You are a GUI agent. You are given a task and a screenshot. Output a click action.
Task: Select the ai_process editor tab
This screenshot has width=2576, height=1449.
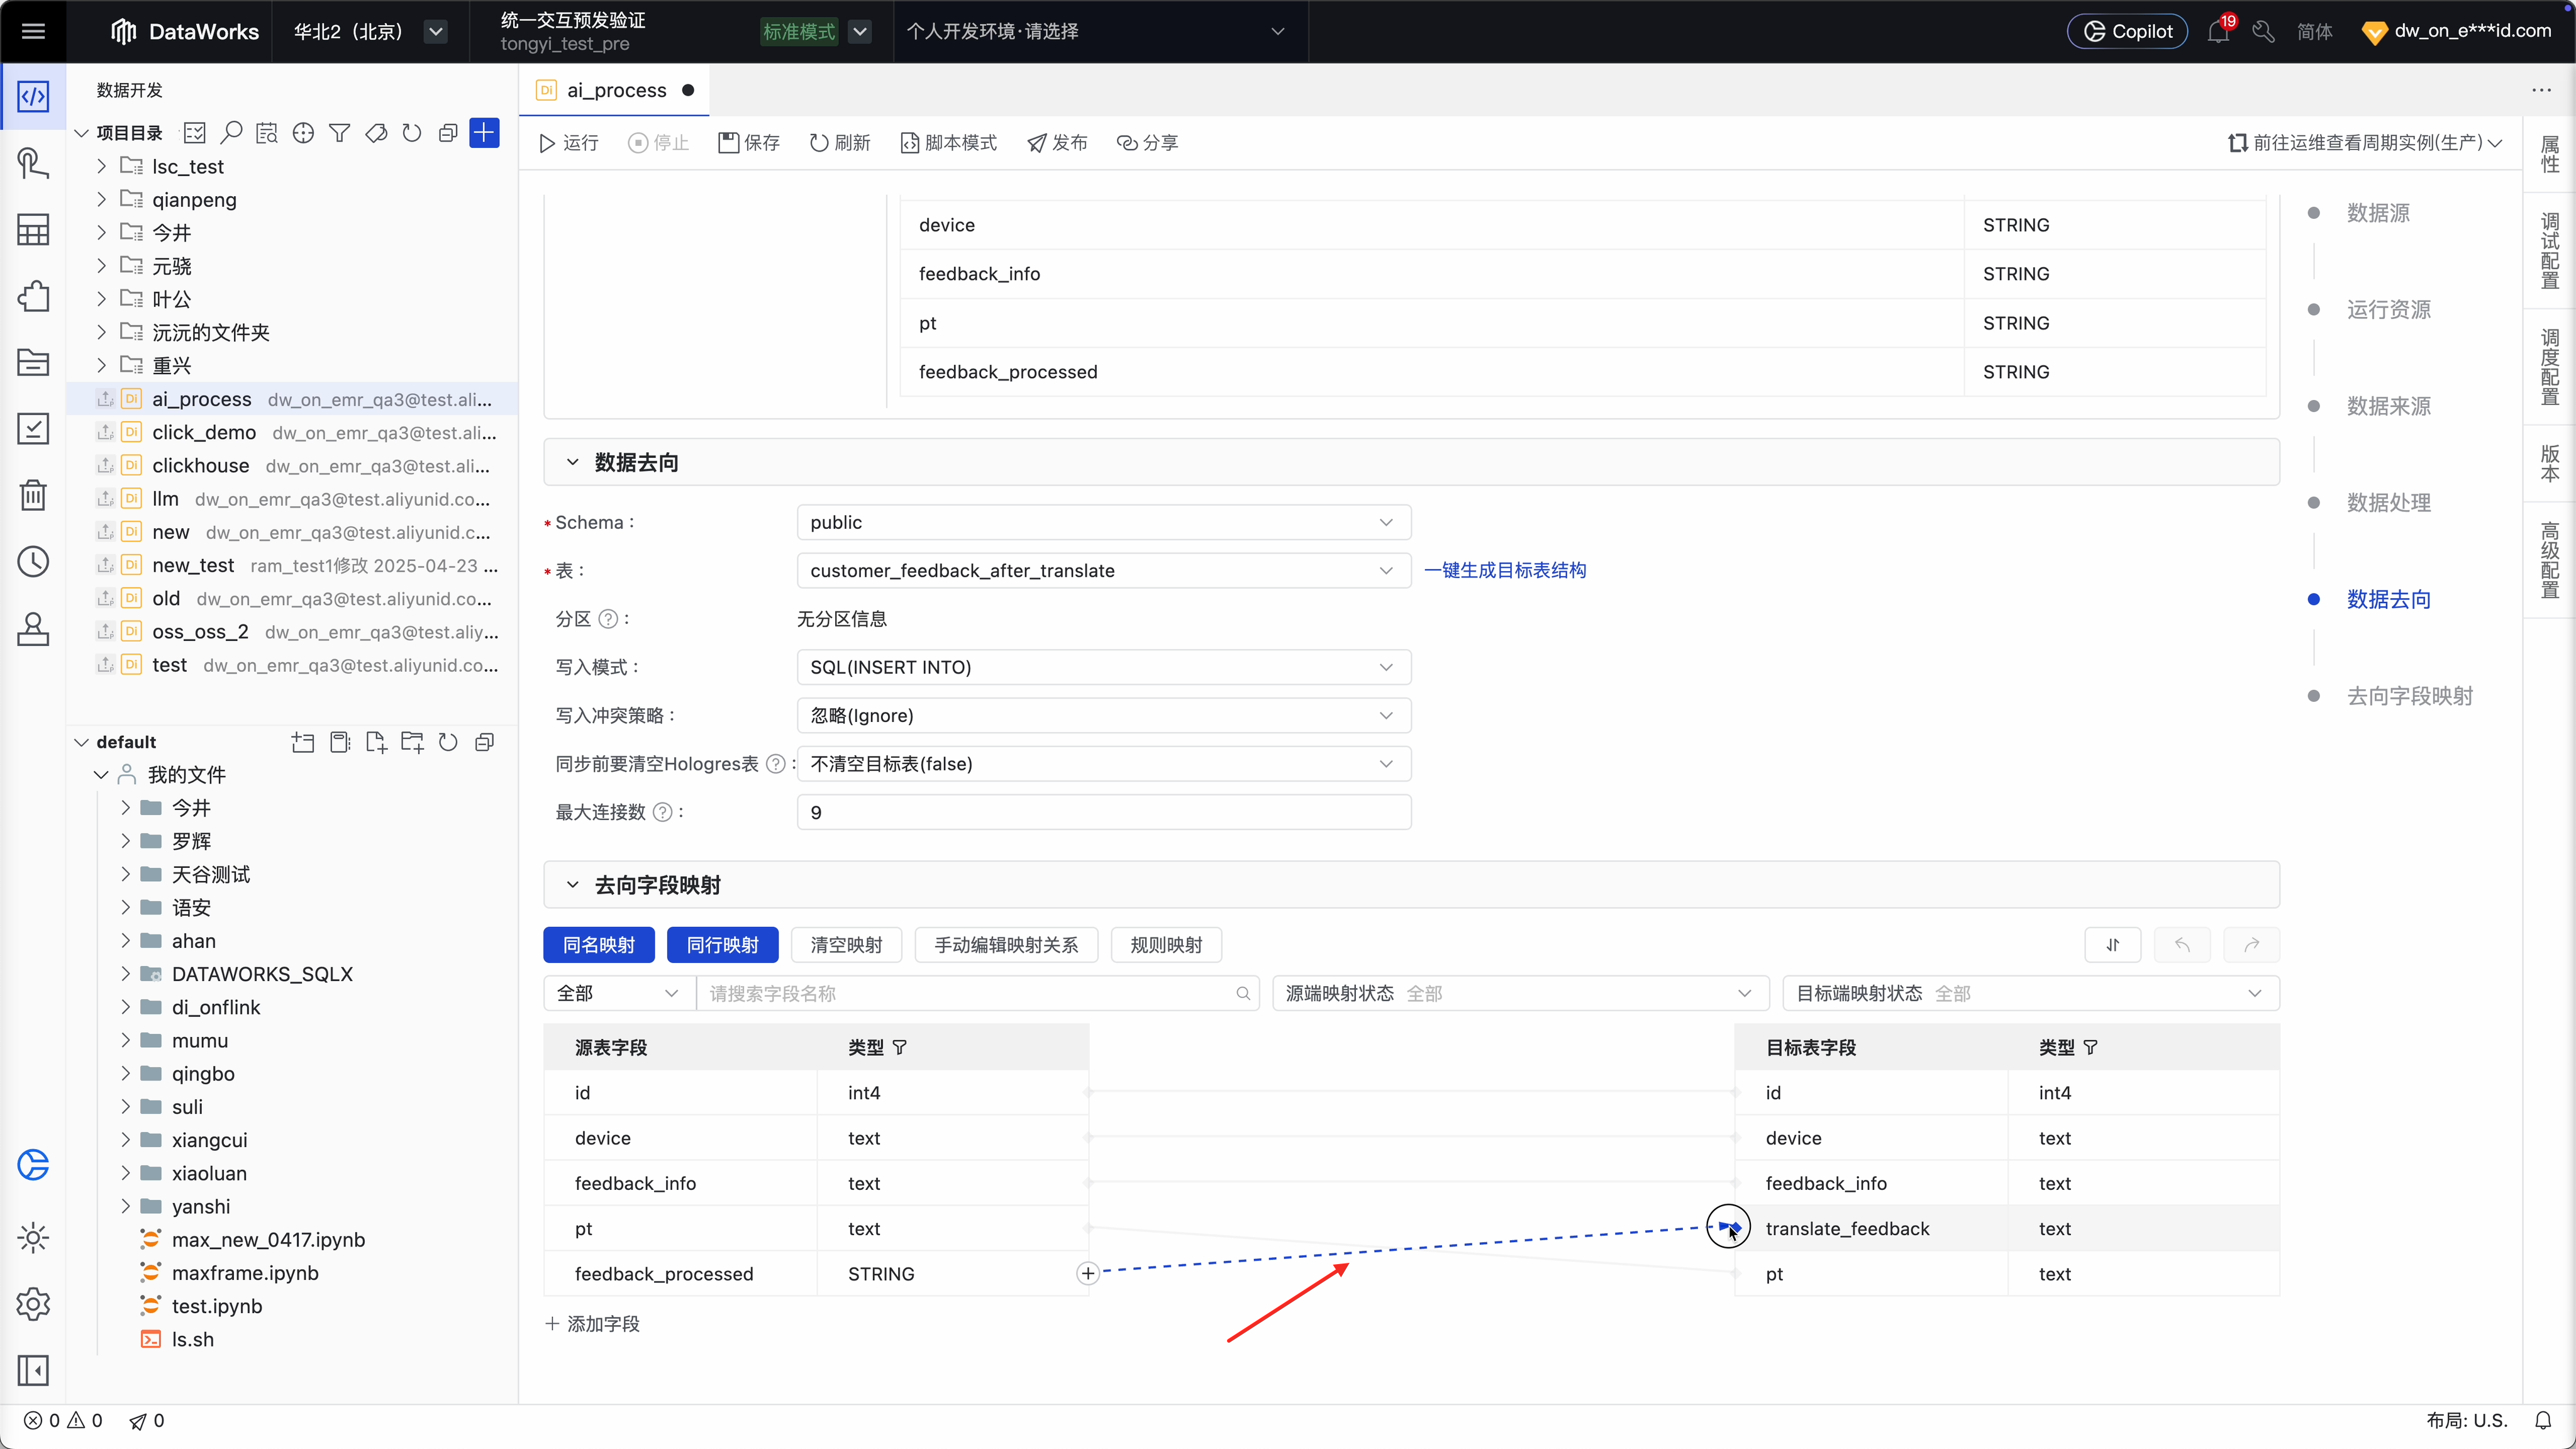tap(615, 90)
